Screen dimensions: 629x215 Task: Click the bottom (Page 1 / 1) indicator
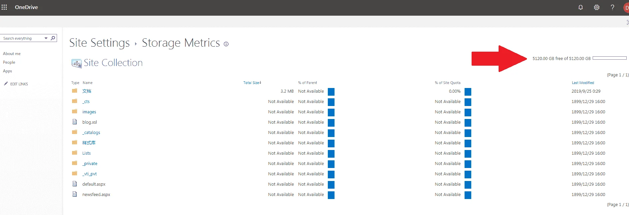(618, 204)
